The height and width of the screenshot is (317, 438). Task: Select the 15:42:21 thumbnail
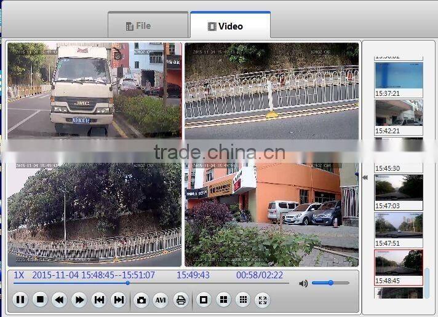[399, 117]
